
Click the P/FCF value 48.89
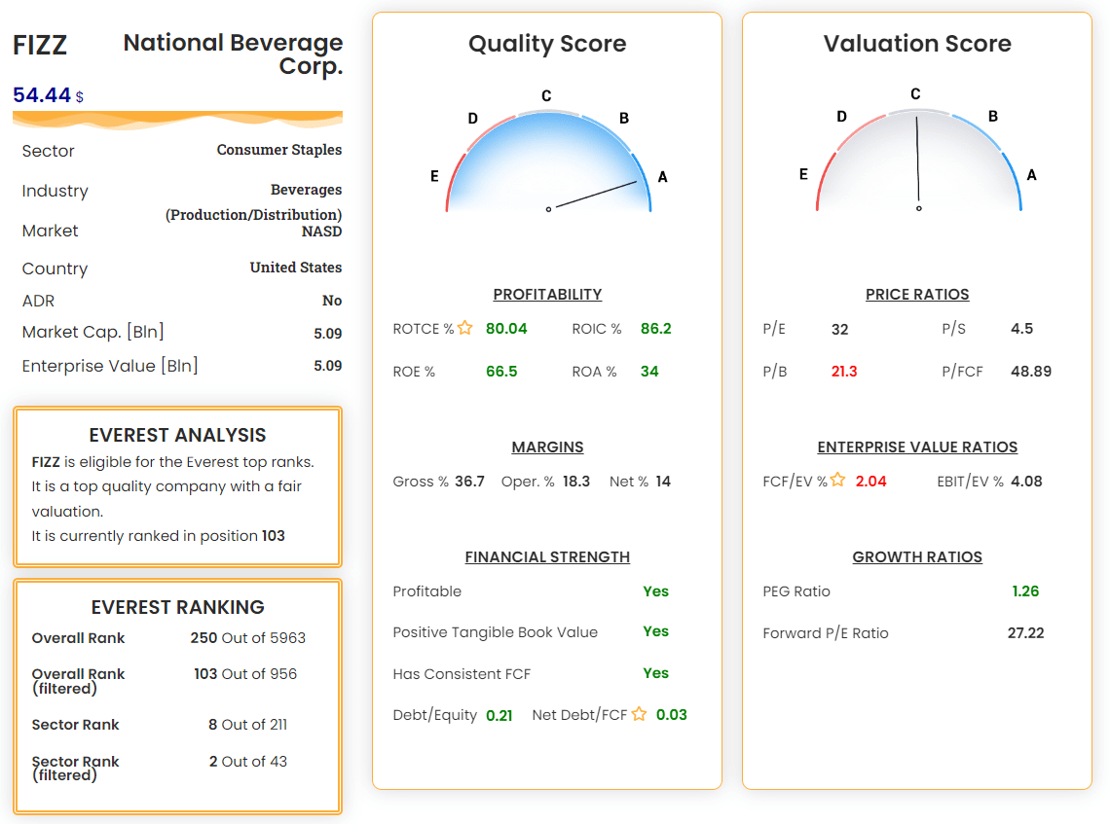[1031, 372]
